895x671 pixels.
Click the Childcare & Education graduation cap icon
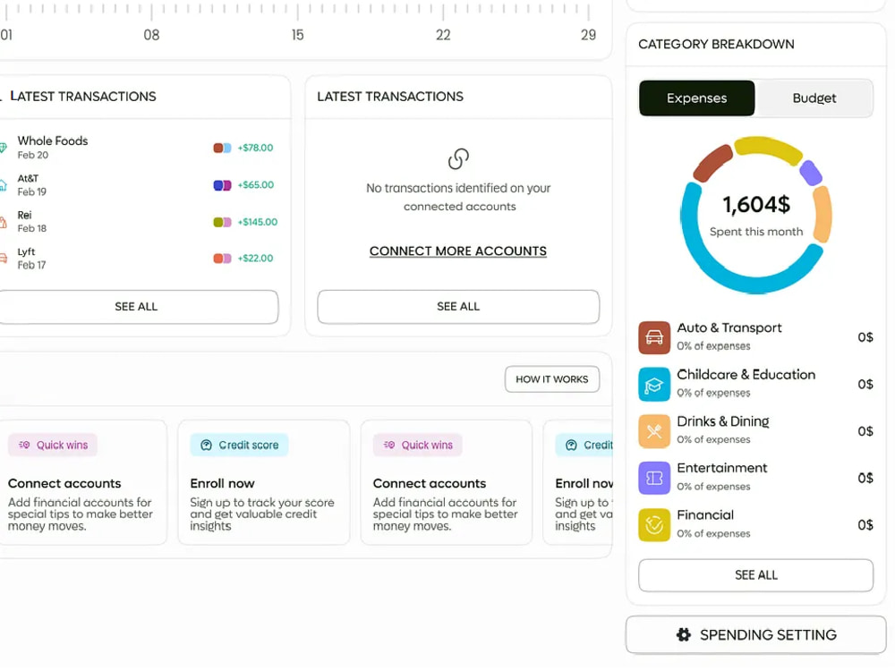(653, 385)
